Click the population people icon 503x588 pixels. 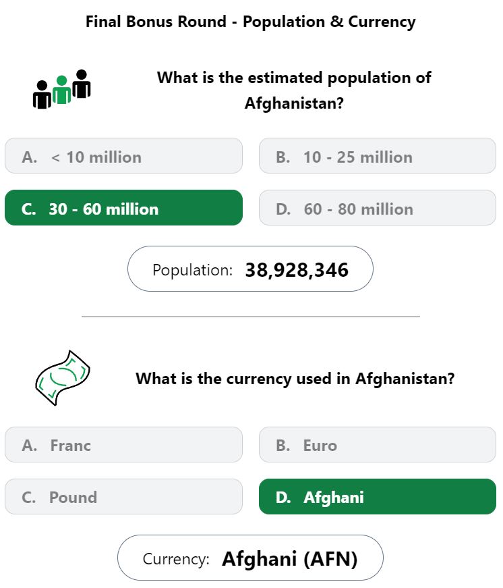[x=62, y=89]
